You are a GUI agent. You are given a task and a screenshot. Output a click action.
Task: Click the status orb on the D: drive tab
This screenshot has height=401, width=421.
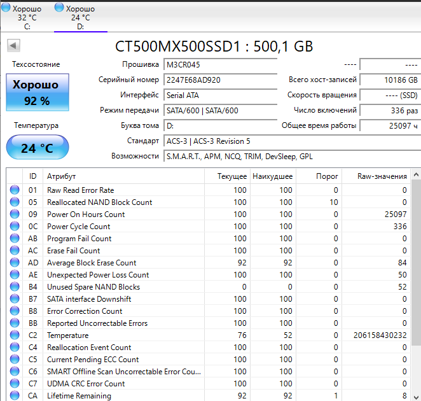[x=59, y=8]
